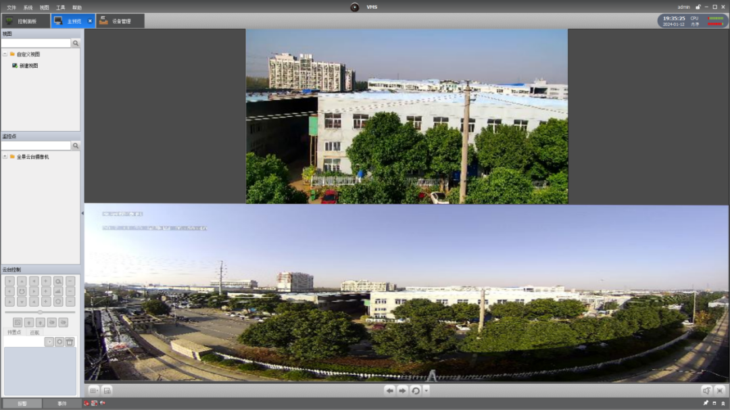Start auto-switch cycle button
730x410 pixels.
coord(416,390)
